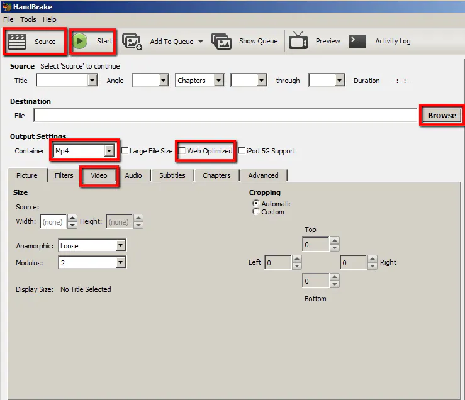Increase Right crop with up arrow
Image resolution: width=465 pixels, height=400 pixels.
[x=372, y=258]
